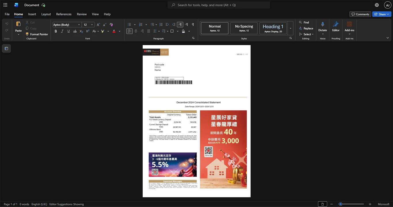The height and width of the screenshot is (207, 393).
Task: Toggle bulleted list
Action: click(129, 24)
